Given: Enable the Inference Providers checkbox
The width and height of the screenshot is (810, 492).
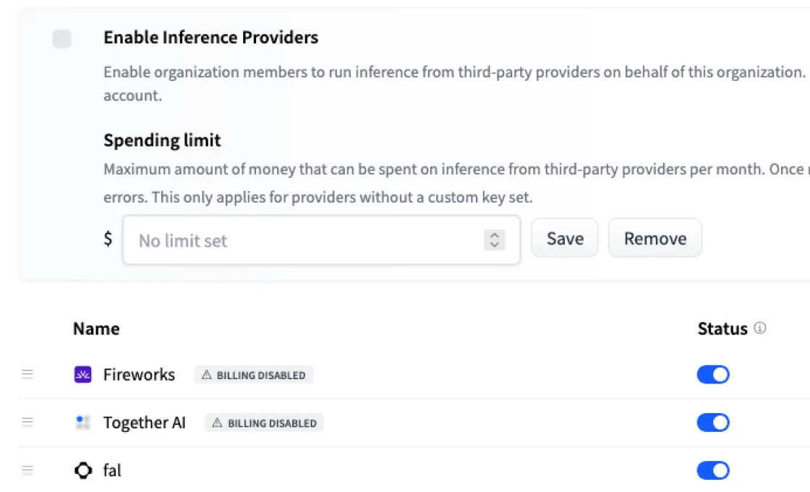Looking at the screenshot, I should click(62, 39).
